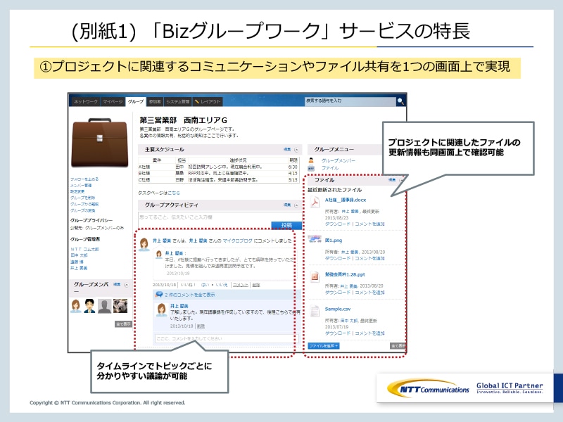The height and width of the screenshot is (422, 563).
Task: Collapse the 主要スケジュール section
Action: coord(296,149)
